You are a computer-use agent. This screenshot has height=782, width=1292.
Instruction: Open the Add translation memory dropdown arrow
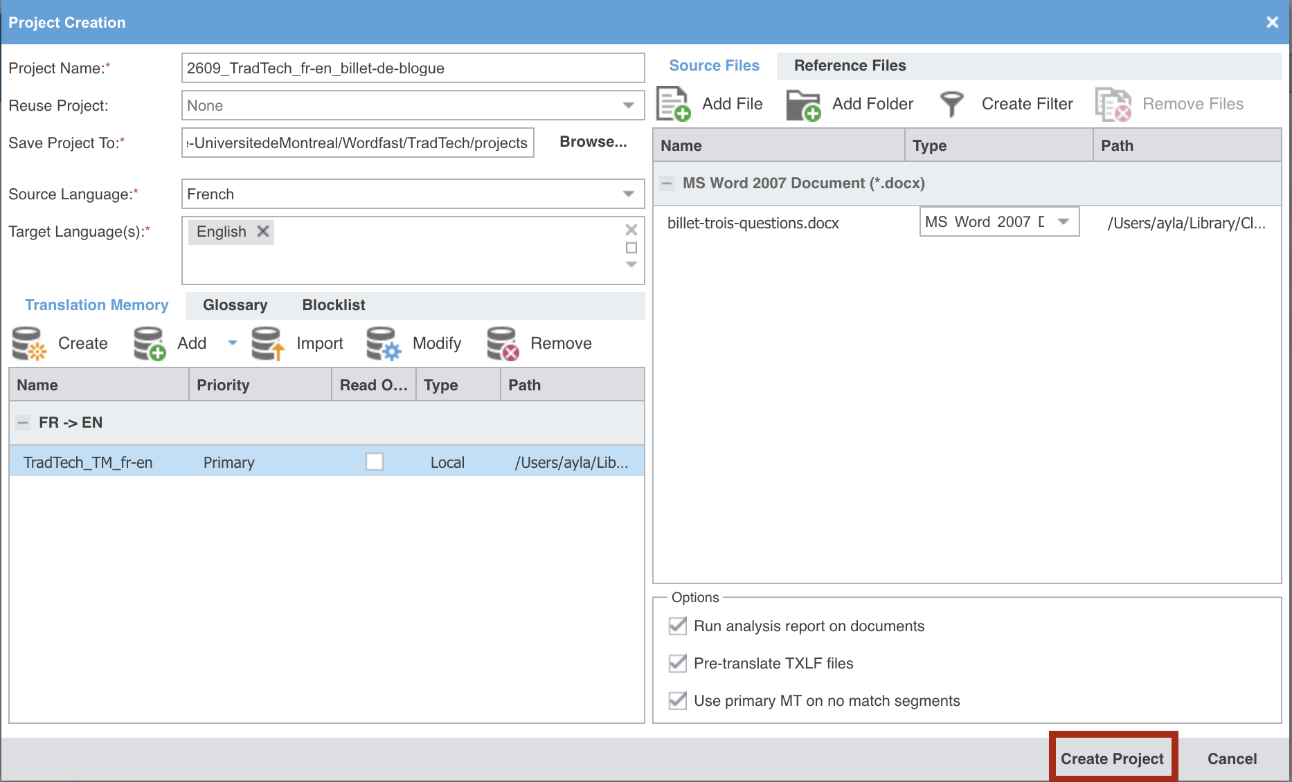pyautogui.click(x=233, y=343)
